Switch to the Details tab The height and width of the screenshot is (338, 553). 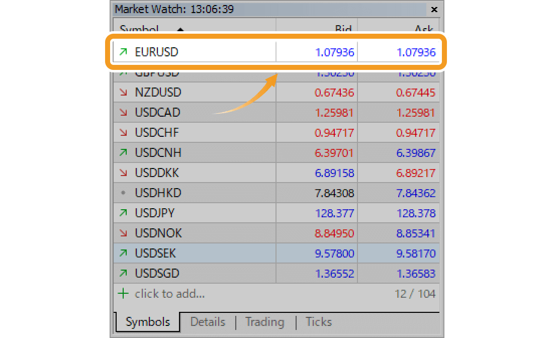(208, 322)
